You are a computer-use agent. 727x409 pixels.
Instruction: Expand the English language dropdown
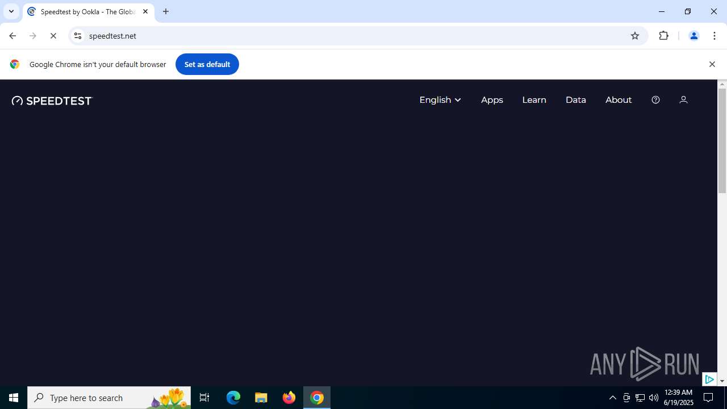pos(440,100)
